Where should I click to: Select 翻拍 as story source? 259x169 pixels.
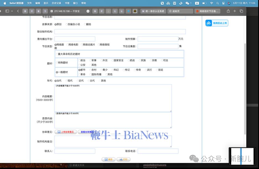[x=85, y=24]
